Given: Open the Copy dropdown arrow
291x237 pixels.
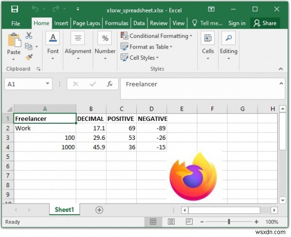Looking at the screenshot, I should [36, 47].
